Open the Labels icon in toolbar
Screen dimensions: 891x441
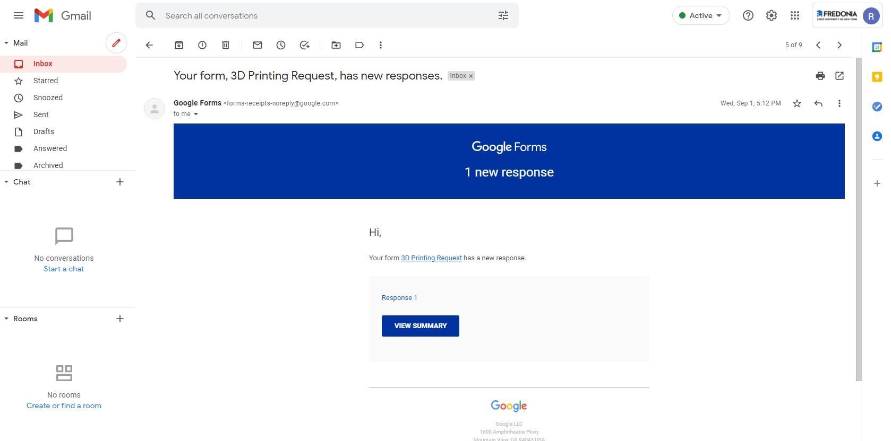tap(359, 45)
